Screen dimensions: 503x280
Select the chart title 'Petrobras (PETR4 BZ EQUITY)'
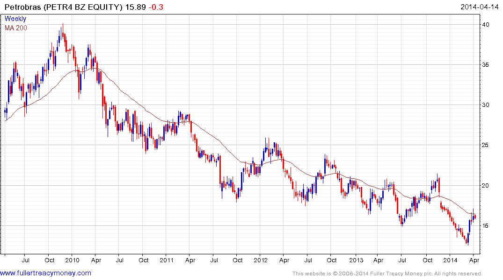tap(64, 7)
